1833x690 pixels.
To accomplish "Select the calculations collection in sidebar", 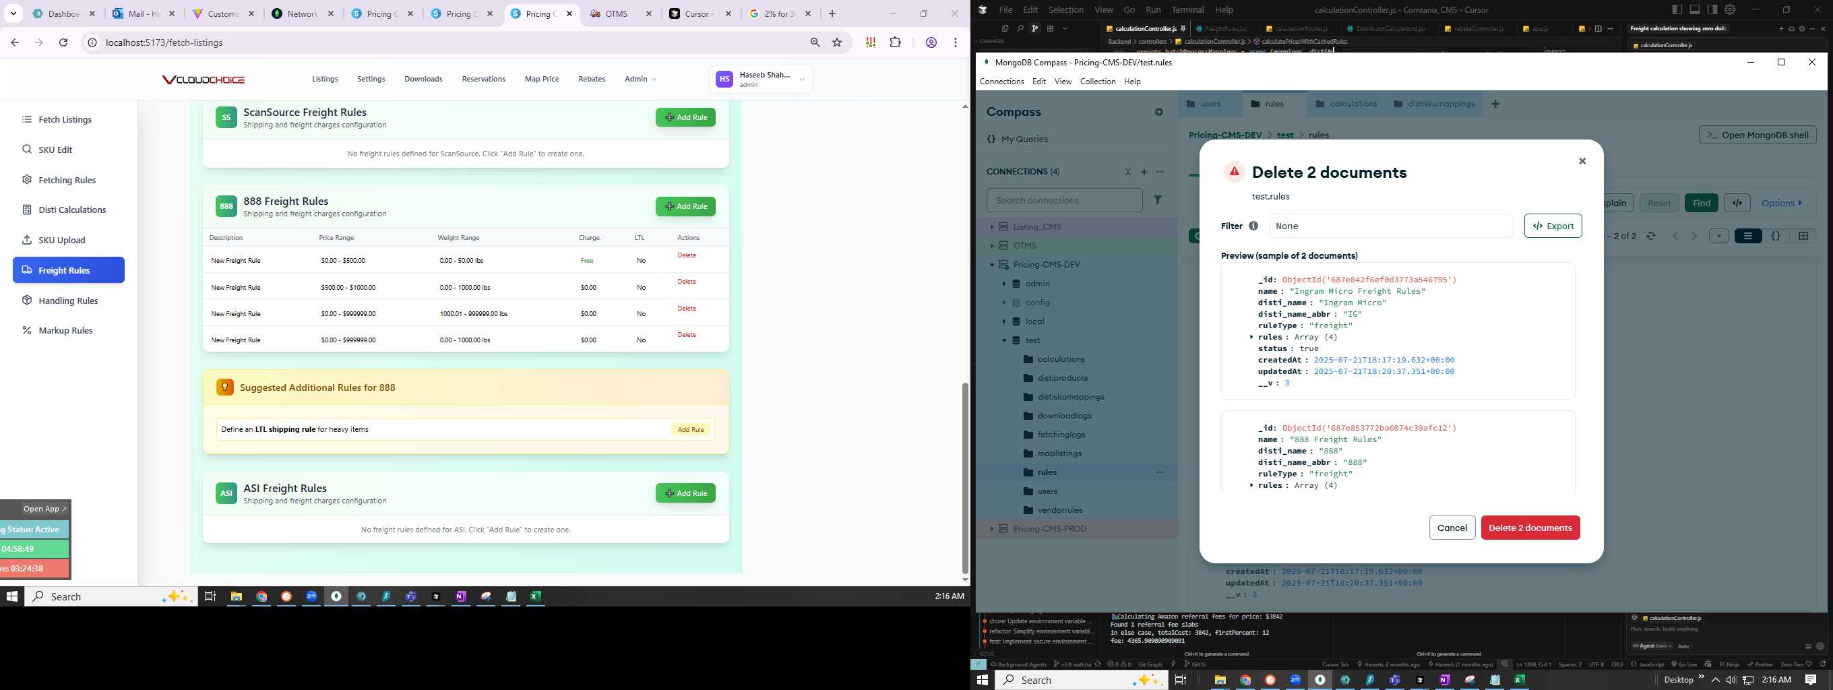I will 1060,359.
